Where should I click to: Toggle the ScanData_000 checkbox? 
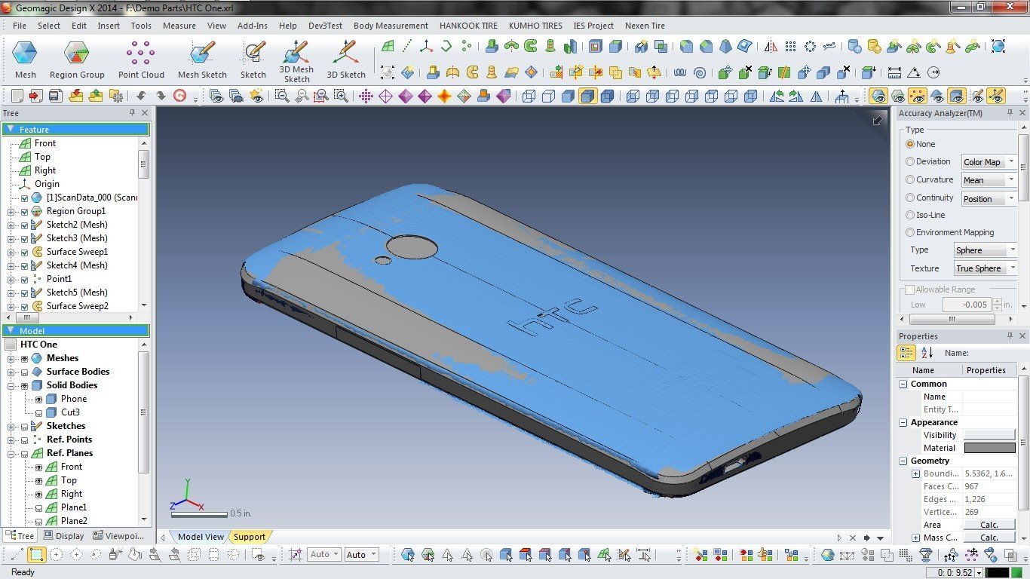pyautogui.click(x=25, y=198)
